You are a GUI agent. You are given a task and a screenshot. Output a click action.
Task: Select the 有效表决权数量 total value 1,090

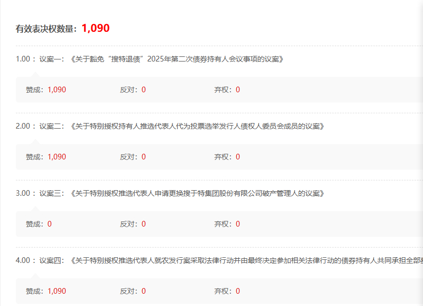95,28
